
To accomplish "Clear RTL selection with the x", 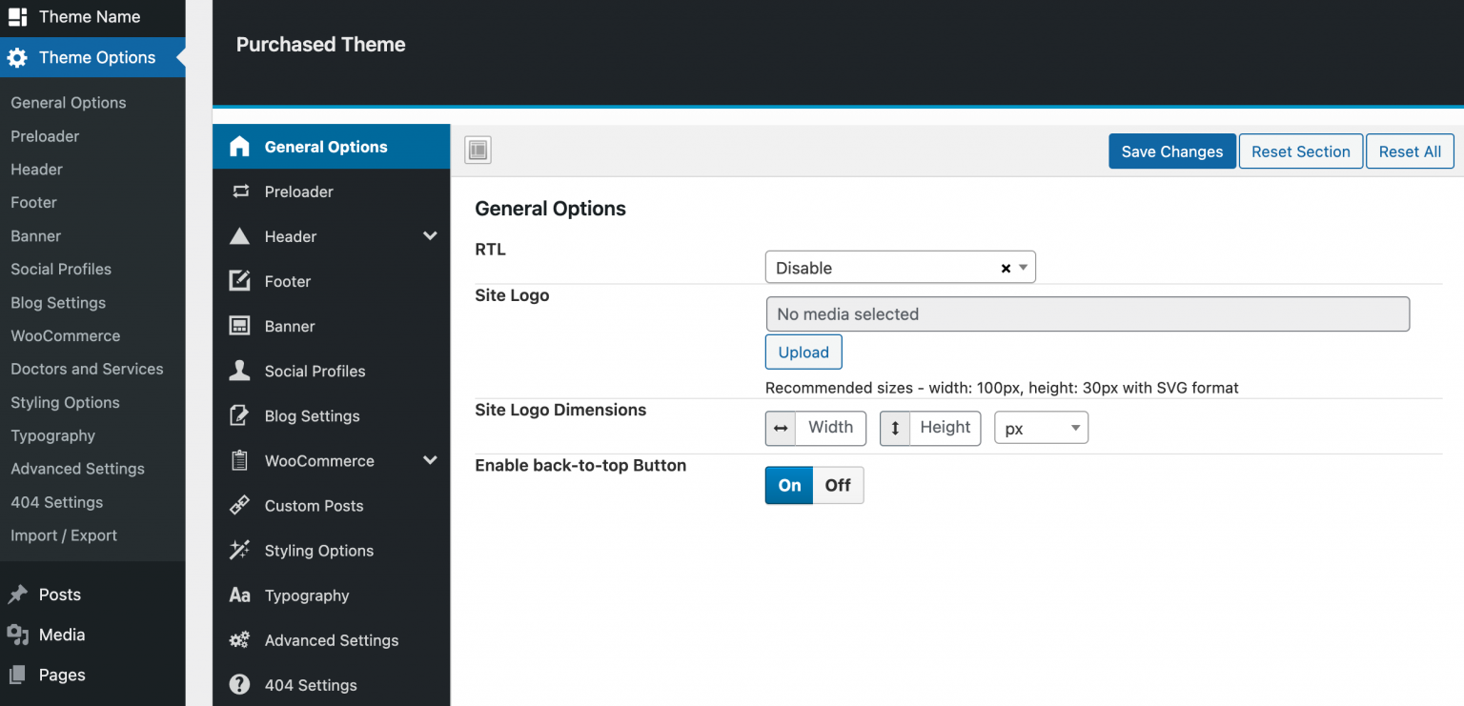I will (x=1006, y=268).
